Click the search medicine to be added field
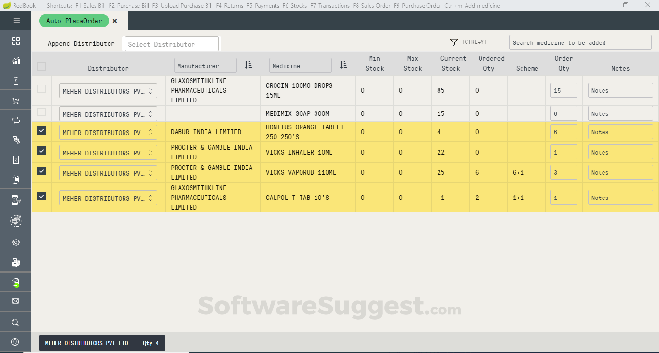Image resolution: width=659 pixels, height=353 pixels. pos(580,42)
